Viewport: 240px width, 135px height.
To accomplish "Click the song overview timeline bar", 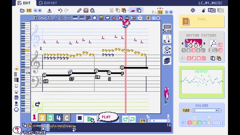I will pos(101,128).
